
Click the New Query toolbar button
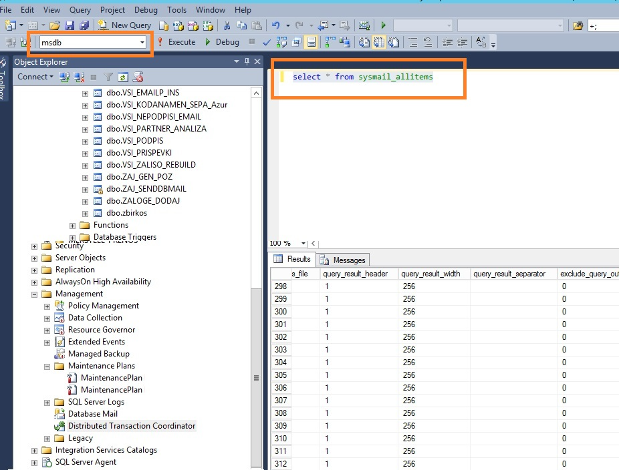click(x=125, y=25)
